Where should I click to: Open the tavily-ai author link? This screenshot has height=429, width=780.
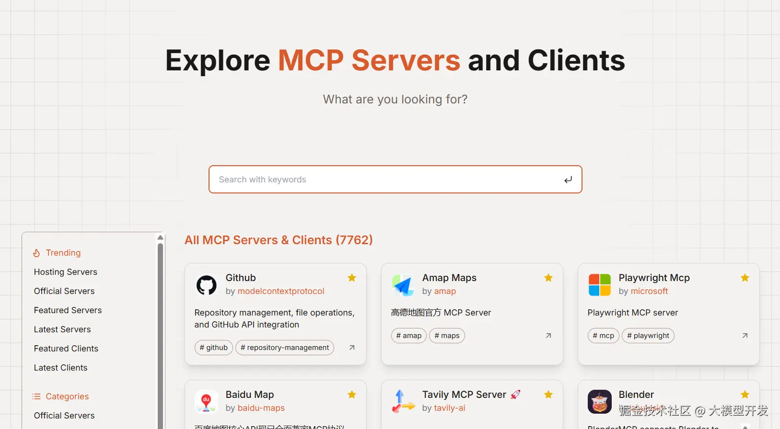(450, 408)
